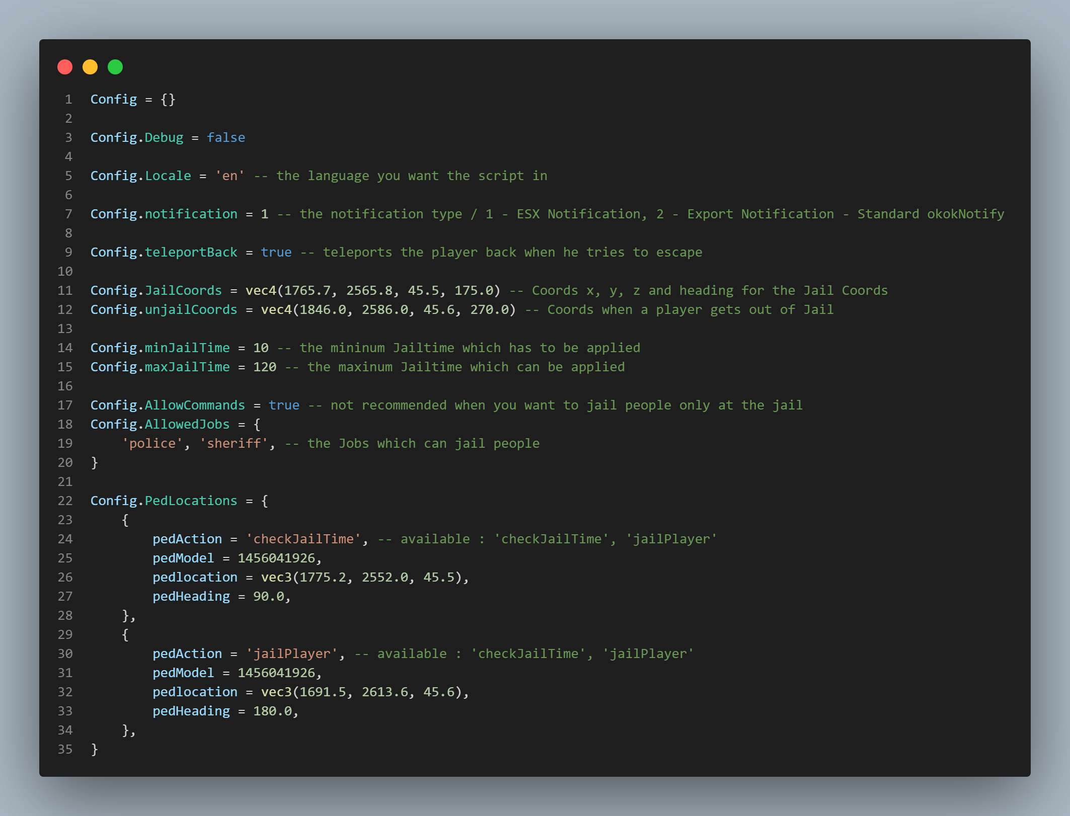Screen dimensions: 1070x816
Task: Click the green maximize dot
Action: tap(115, 67)
